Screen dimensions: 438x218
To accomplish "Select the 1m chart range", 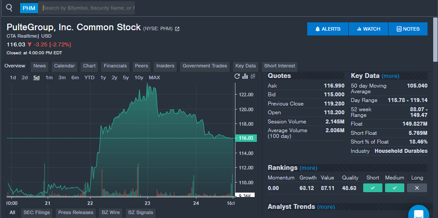I will pos(49,77).
